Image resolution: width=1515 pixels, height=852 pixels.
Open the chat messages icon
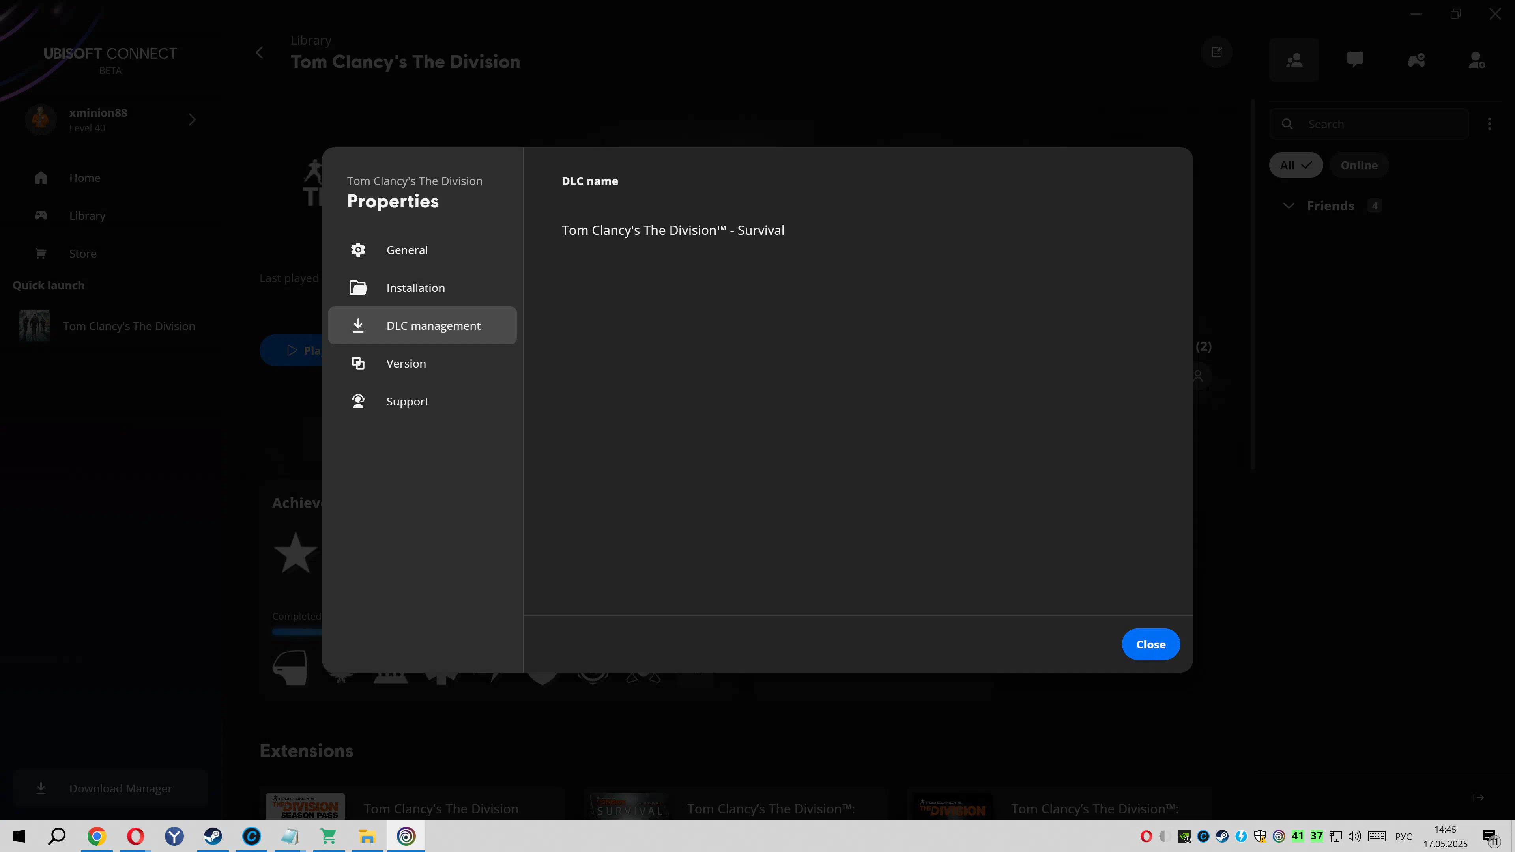(1355, 60)
